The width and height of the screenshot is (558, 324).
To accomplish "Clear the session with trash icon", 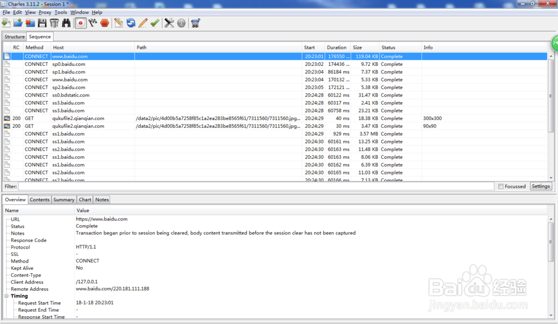I will point(54,23).
